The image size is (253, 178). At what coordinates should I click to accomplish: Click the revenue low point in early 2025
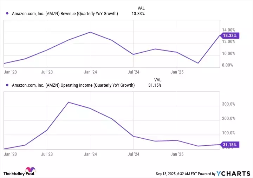click(199, 63)
